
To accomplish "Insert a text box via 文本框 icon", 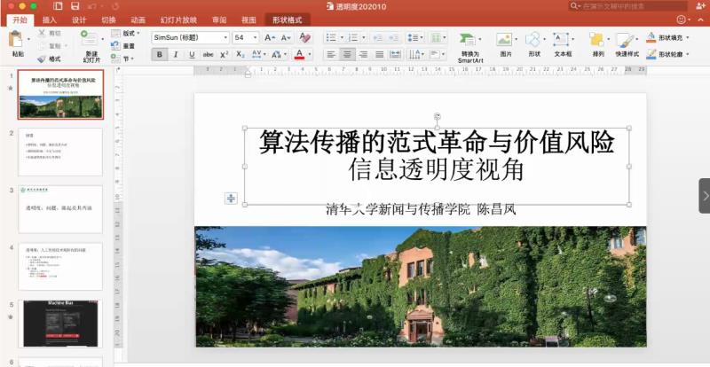I will pyautogui.click(x=561, y=39).
